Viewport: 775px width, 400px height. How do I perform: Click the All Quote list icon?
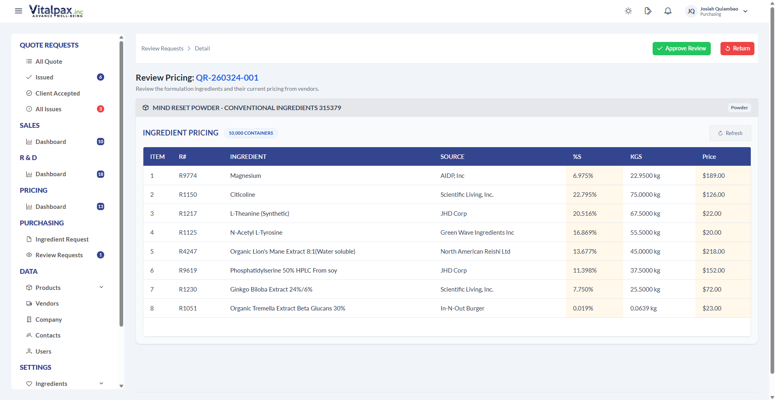pos(29,61)
